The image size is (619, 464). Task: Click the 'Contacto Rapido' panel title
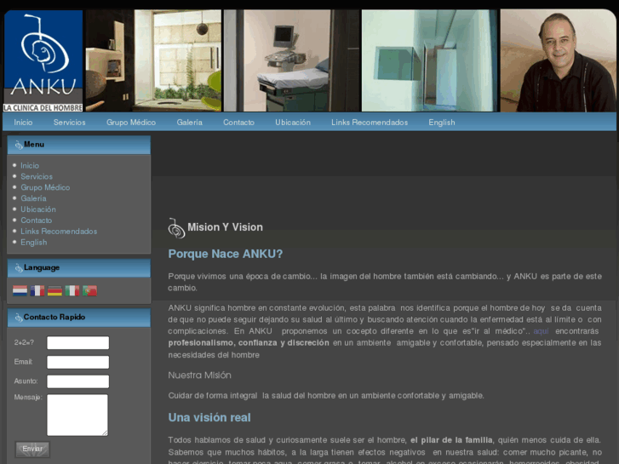(54, 317)
